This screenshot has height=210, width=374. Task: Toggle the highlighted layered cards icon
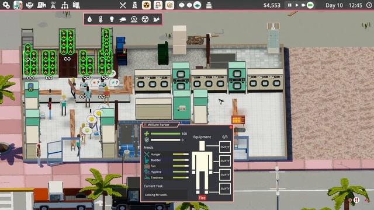[x=169, y=5]
